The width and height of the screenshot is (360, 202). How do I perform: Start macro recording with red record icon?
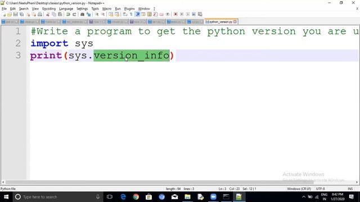175,14
